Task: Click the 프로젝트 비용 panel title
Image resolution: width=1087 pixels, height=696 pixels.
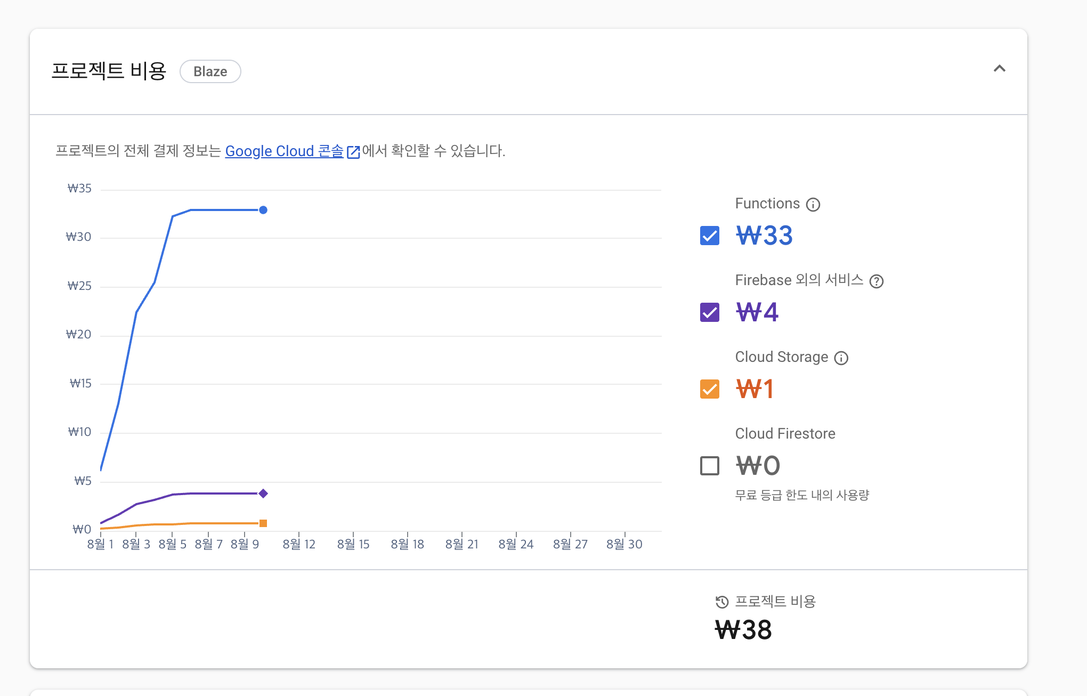Action: (x=109, y=71)
